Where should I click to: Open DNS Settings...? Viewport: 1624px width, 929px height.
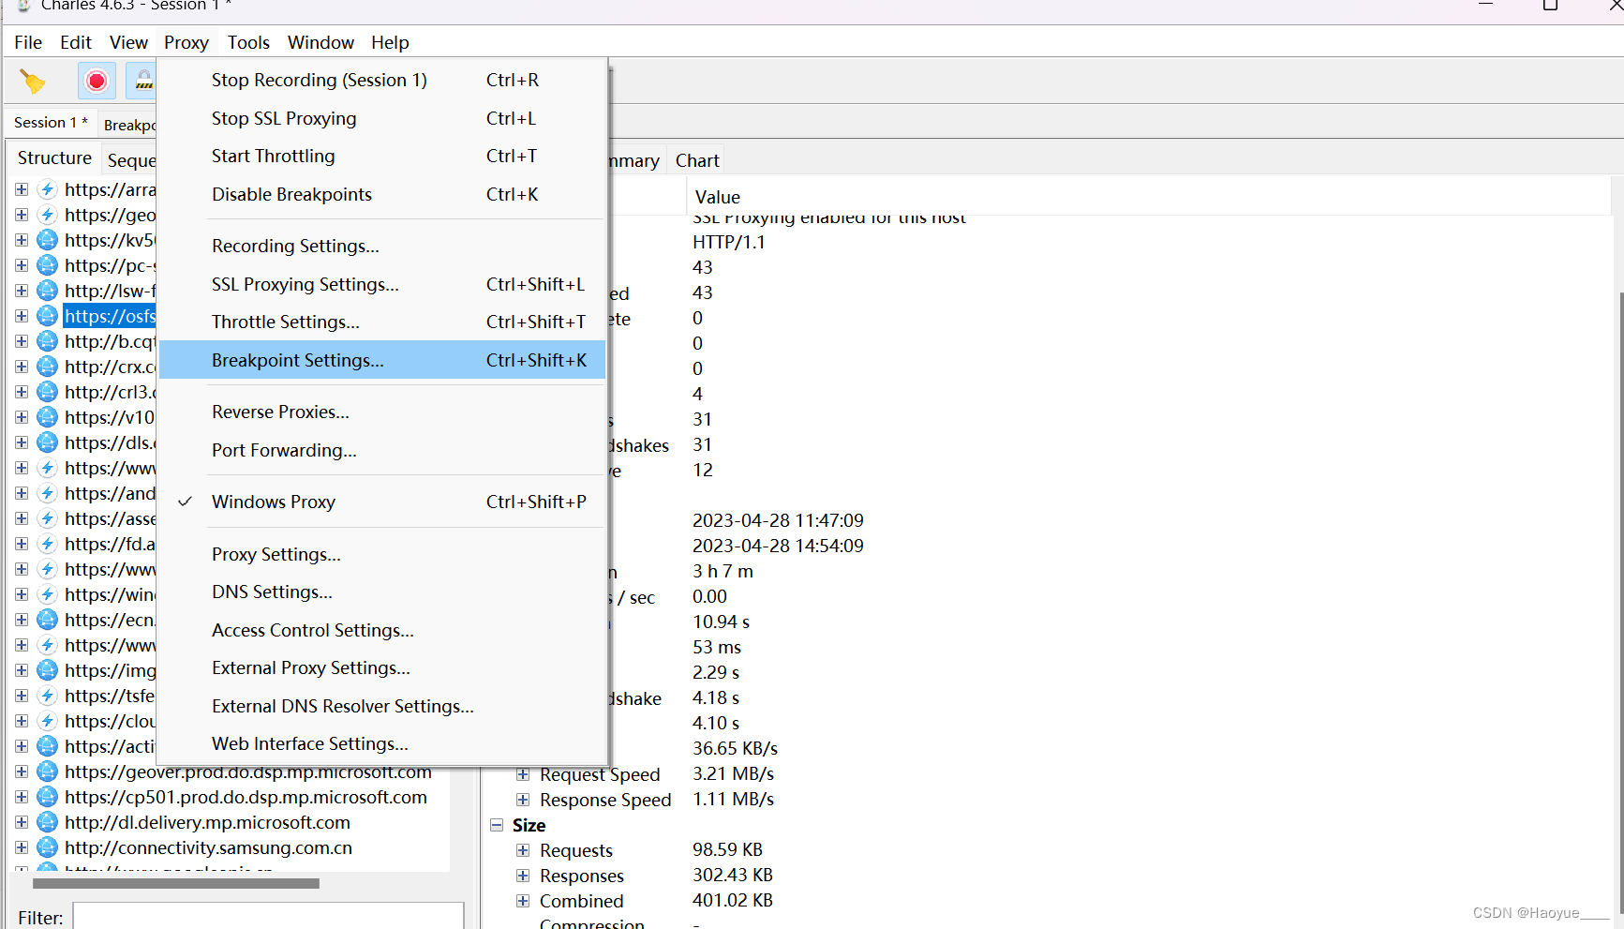coord(382,592)
